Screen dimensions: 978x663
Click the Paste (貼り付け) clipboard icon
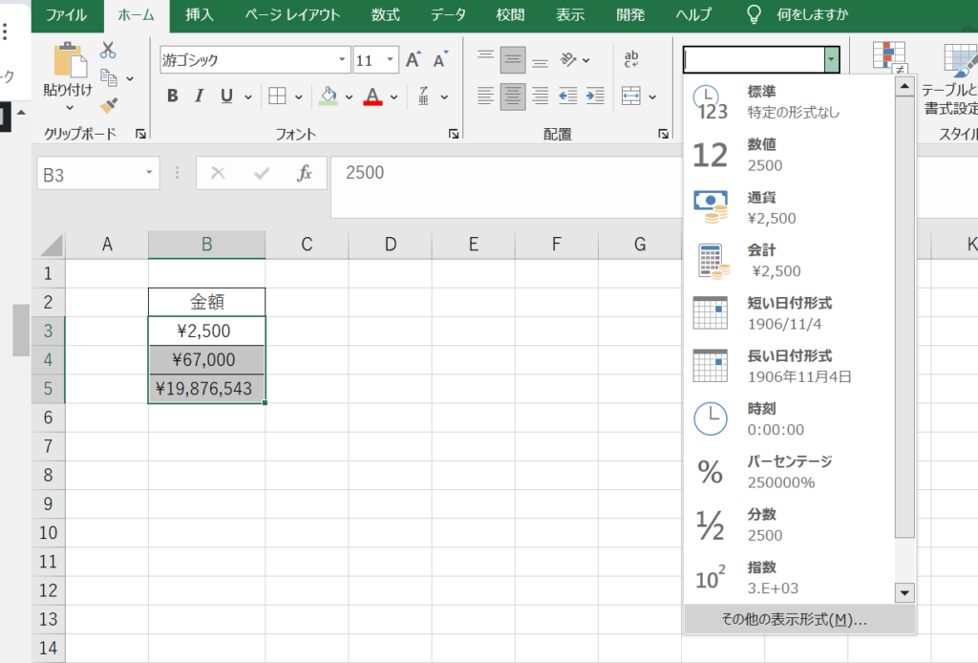(x=69, y=60)
